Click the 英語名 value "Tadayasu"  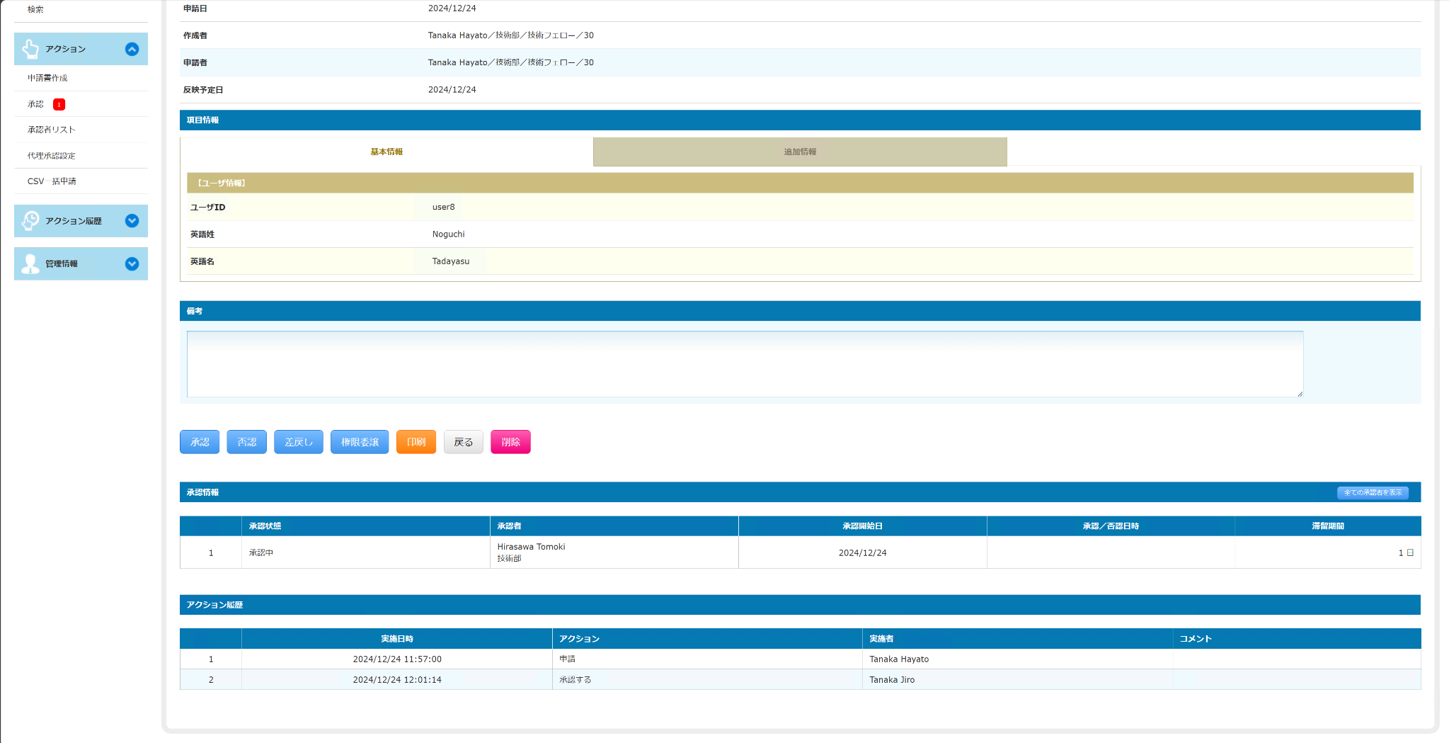coord(451,261)
